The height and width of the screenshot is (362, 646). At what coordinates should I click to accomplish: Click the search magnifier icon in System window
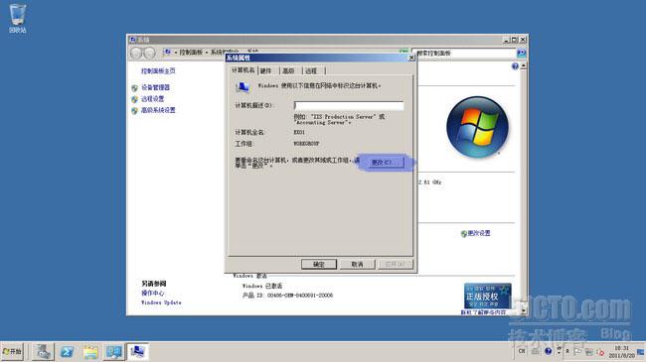(x=521, y=54)
